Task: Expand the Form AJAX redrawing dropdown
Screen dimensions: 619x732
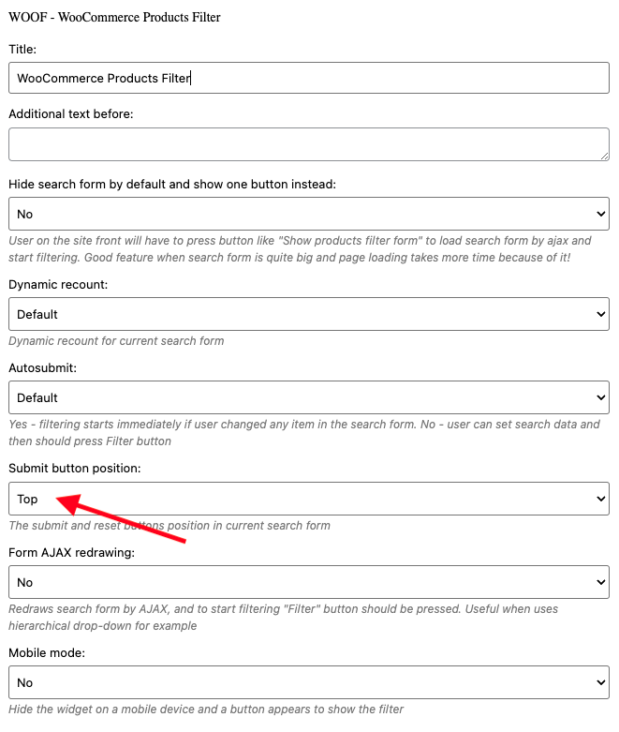Action: pyautogui.click(x=309, y=582)
